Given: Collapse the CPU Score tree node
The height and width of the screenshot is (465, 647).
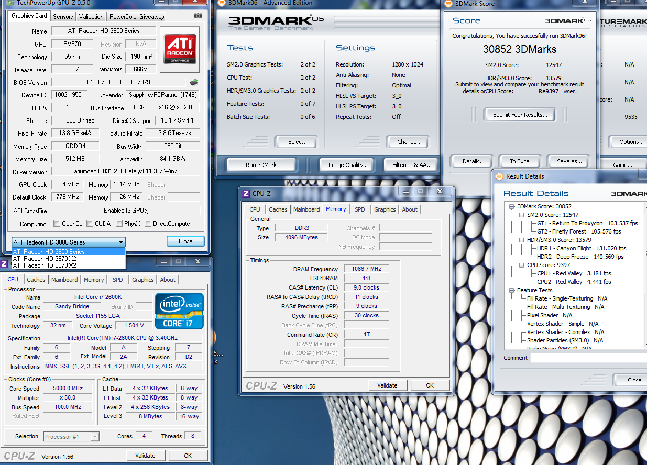Looking at the screenshot, I should [x=521, y=265].
